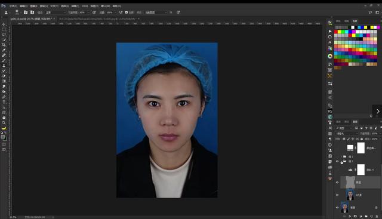Select the Move tool
Viewport: 382px width, 219px height.
click(4, 24)
